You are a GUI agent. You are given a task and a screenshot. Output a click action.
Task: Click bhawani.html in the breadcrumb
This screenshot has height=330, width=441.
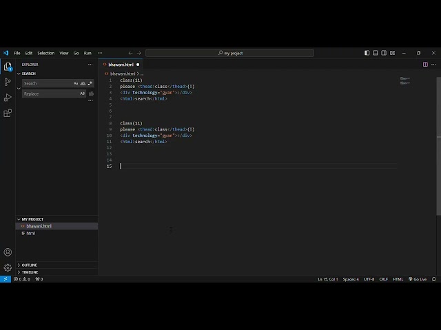(123, 74)
